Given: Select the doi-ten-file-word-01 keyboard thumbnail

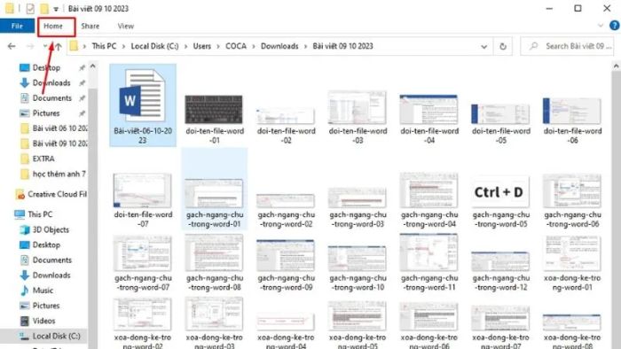Looking at the screenshot, I should pyautogui.click(x=214, y=110).
